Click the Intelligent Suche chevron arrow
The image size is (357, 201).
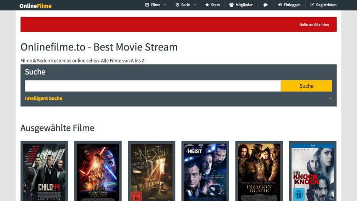[330, 98]
